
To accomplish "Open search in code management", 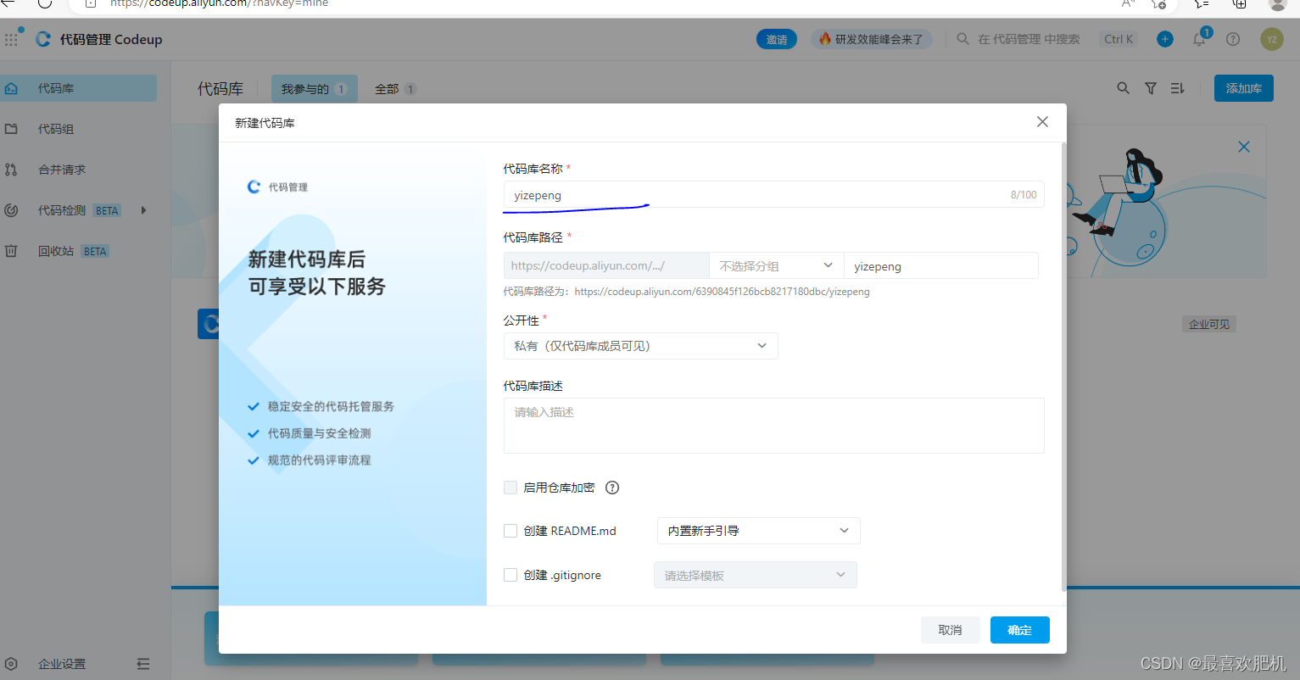I will coord(1020,39).
